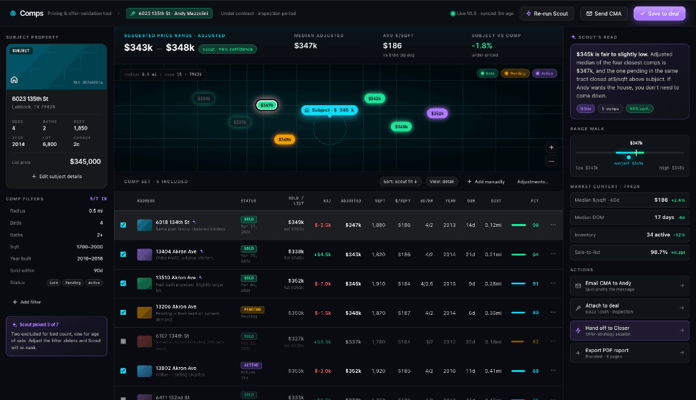Toggle Pending legend on the map
696x400 pixels.
(x=515, y=74)
